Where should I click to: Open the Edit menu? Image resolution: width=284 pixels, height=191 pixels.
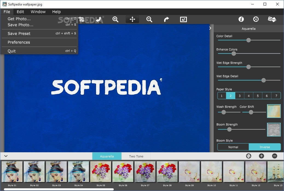[20, 12]
